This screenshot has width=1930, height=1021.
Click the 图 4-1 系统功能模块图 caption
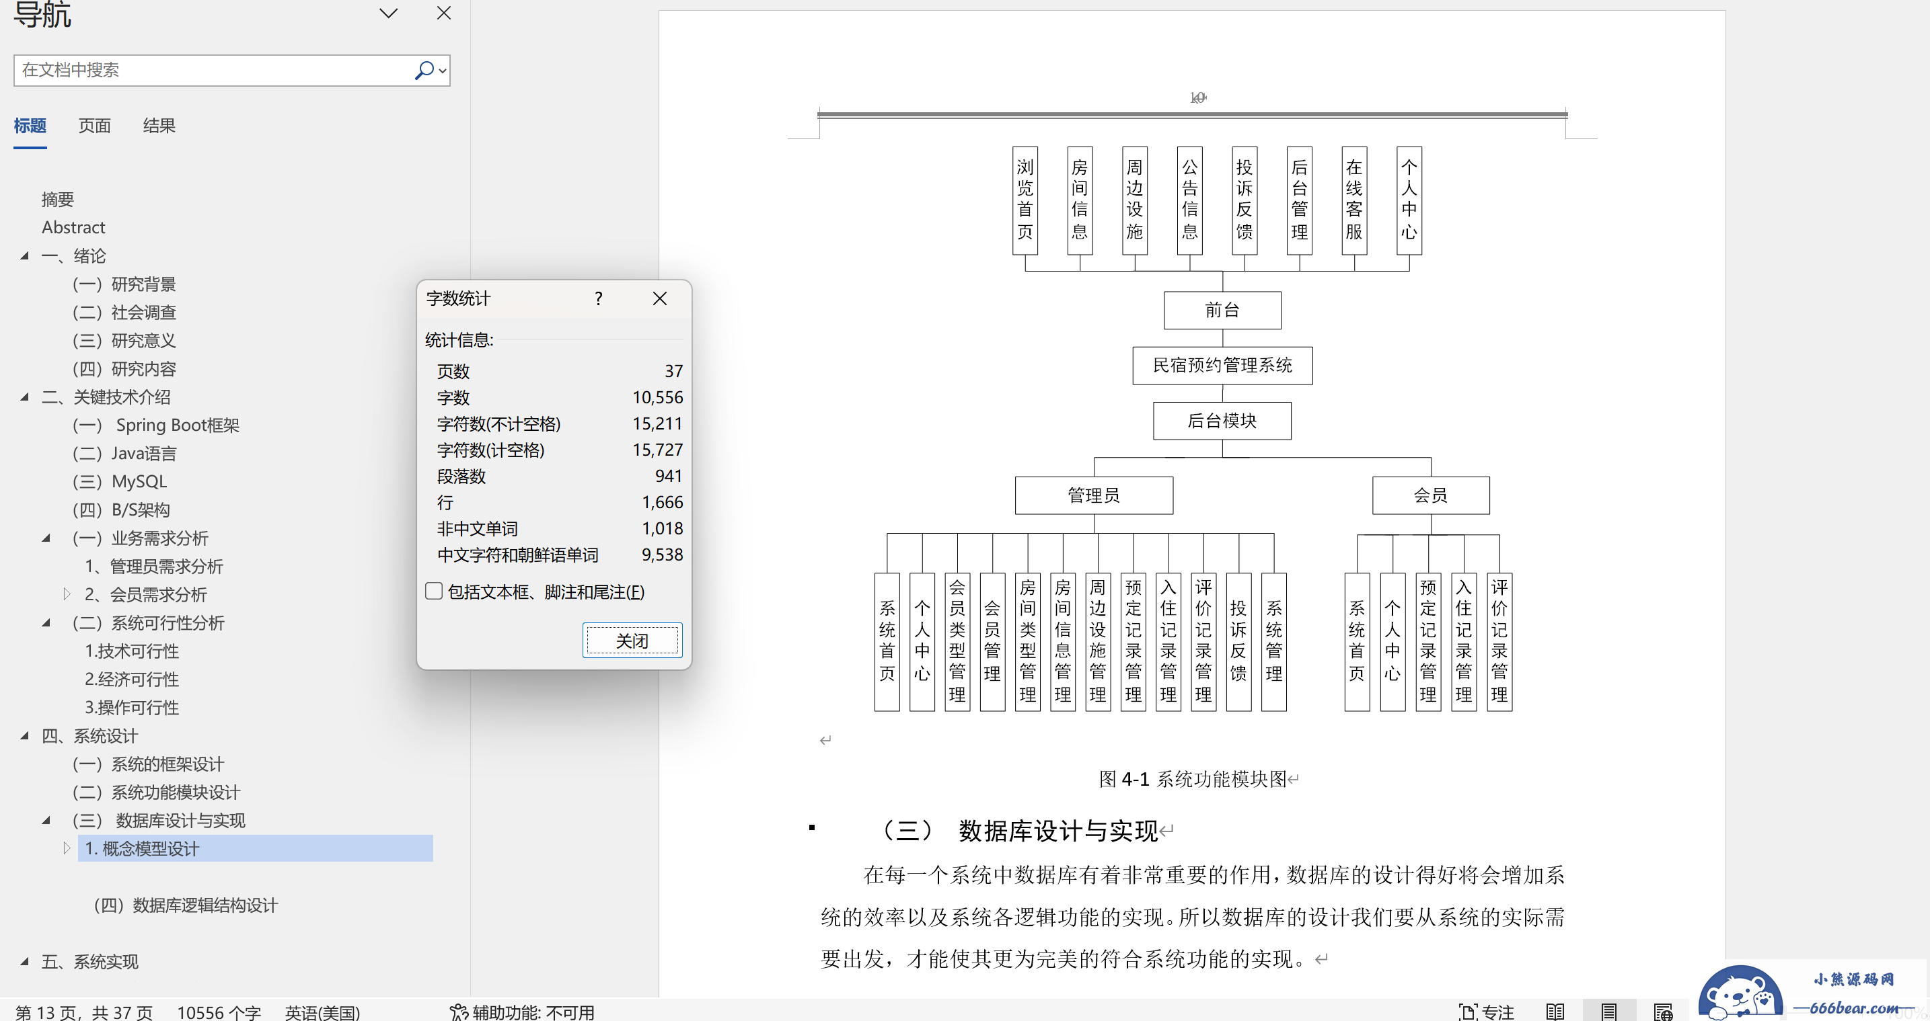click(x=1193, y=779)
